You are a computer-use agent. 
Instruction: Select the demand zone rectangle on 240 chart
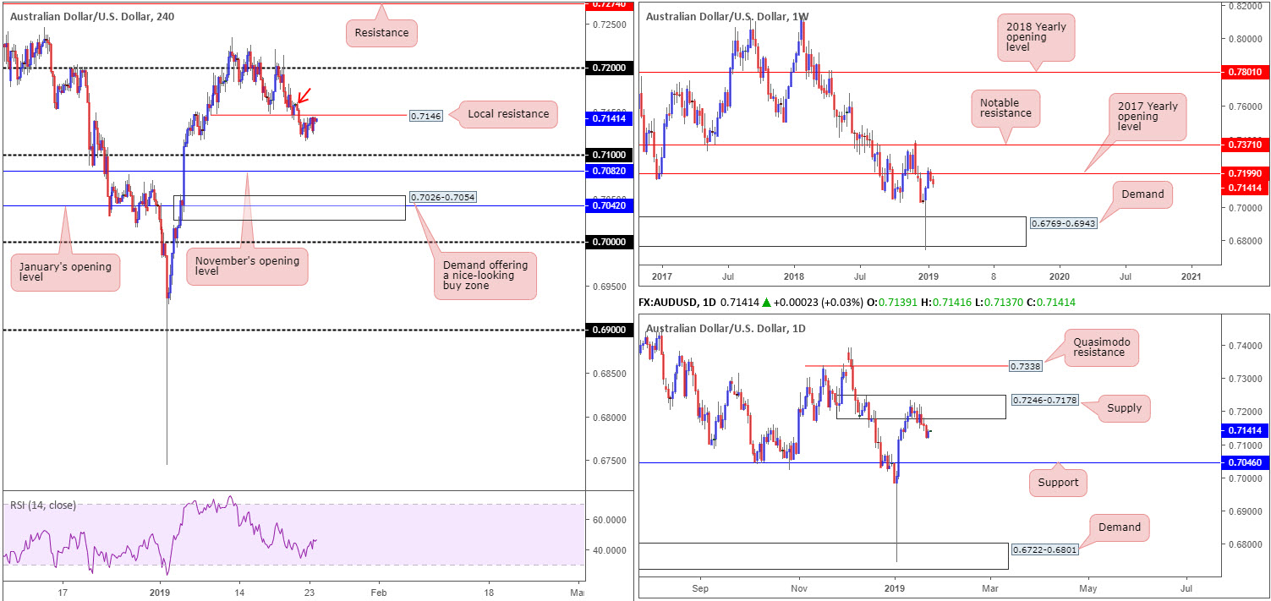click(289, 208)
